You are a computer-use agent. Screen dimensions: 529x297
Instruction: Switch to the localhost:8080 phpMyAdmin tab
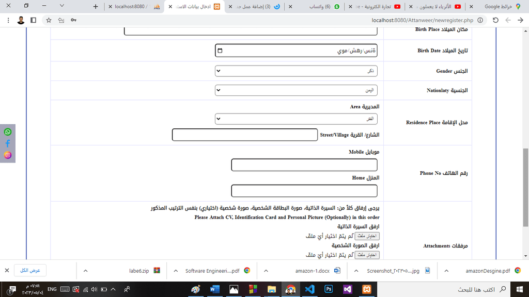(135, 6)
